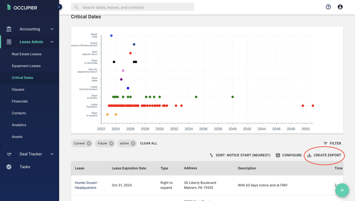Collapse the sidebar with the arrow button
355x201 pixels.
pyautogui.click(x=59, y=7)
